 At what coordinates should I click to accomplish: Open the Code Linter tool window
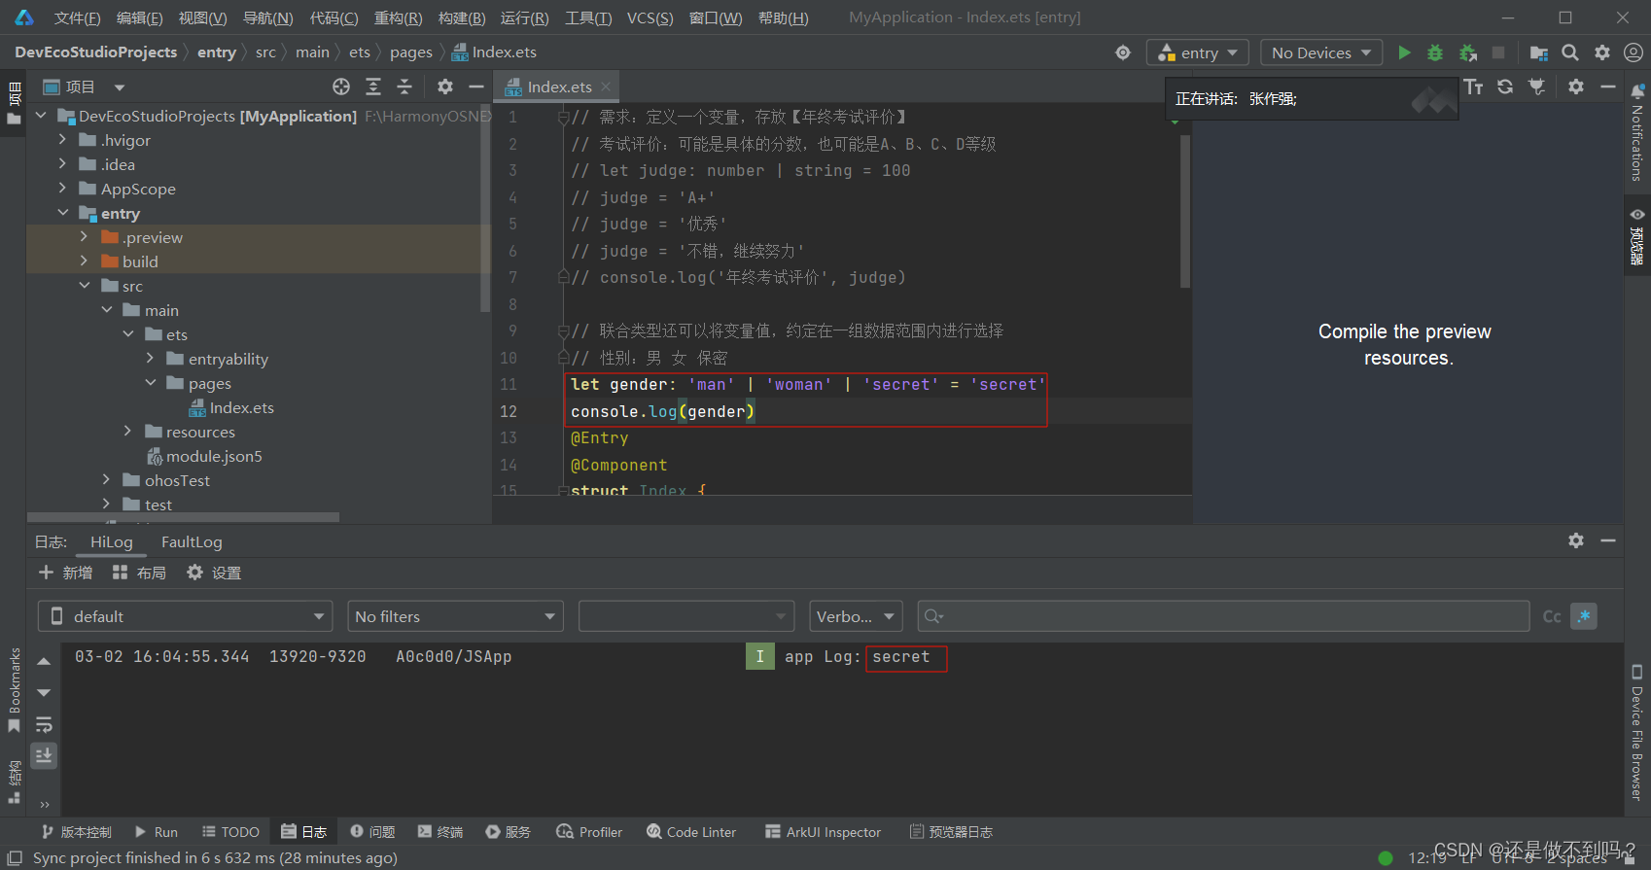691,832
